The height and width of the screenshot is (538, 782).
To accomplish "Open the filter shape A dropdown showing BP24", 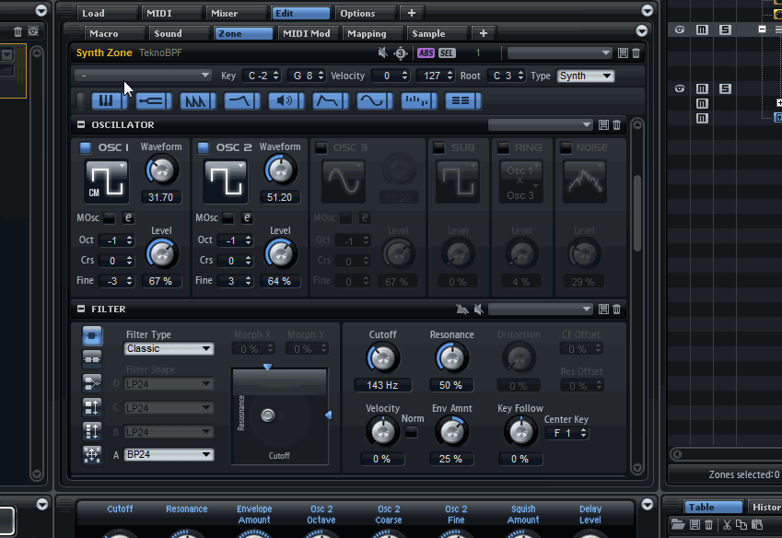I will tap(169, 455).
